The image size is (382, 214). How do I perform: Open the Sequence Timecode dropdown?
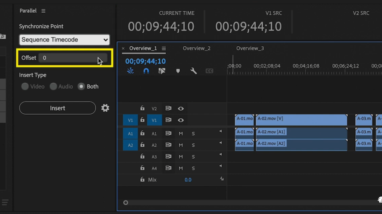pyautogui.click(x=65, y=40)
